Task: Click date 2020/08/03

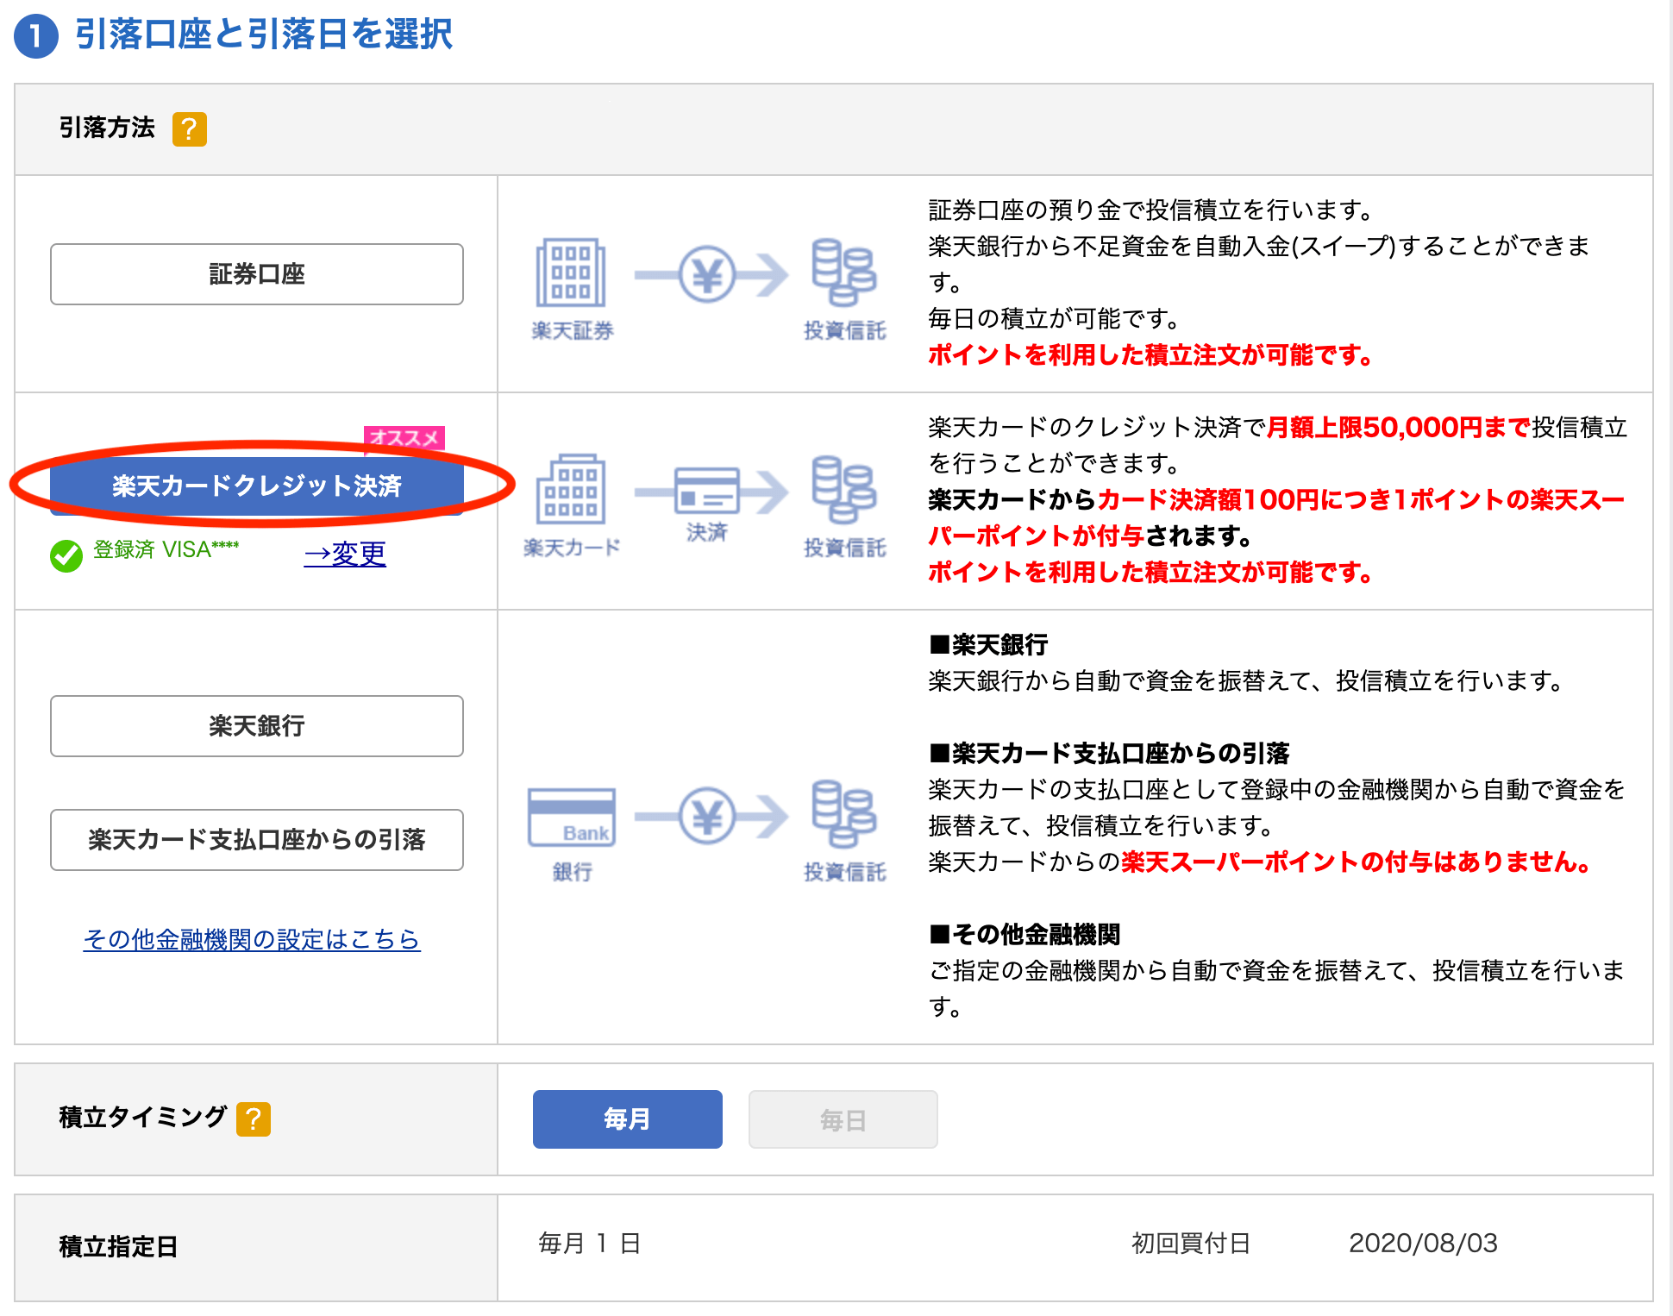Action: (x=1423, y=1244)
